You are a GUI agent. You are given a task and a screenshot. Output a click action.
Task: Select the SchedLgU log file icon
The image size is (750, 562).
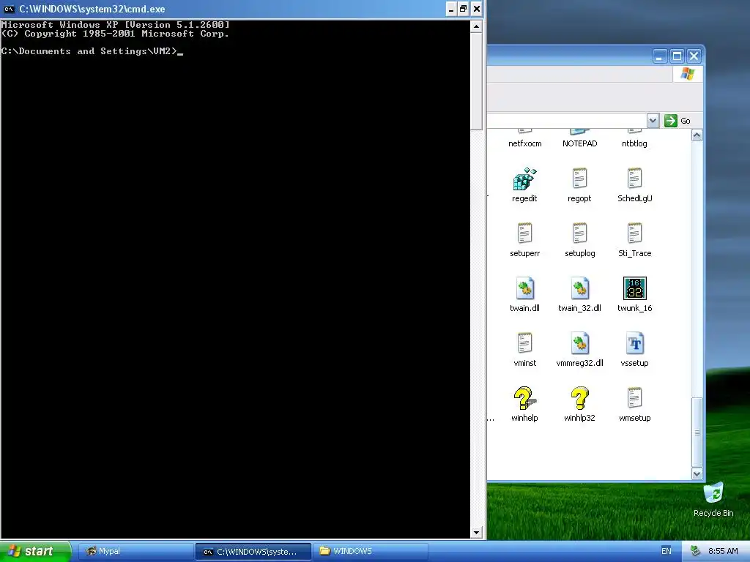coord(634,179)
